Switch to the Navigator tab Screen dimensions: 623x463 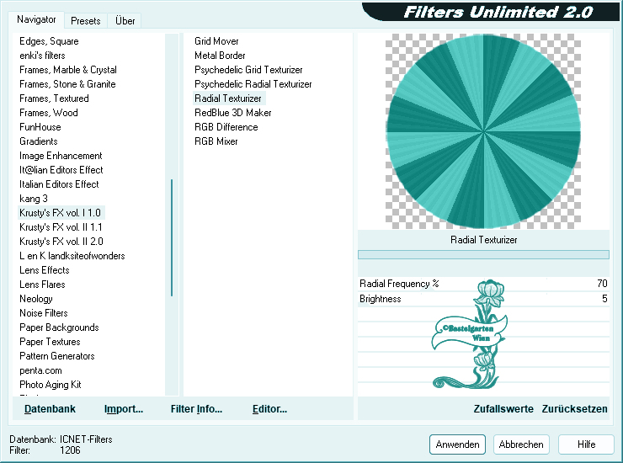coord(36,19)
